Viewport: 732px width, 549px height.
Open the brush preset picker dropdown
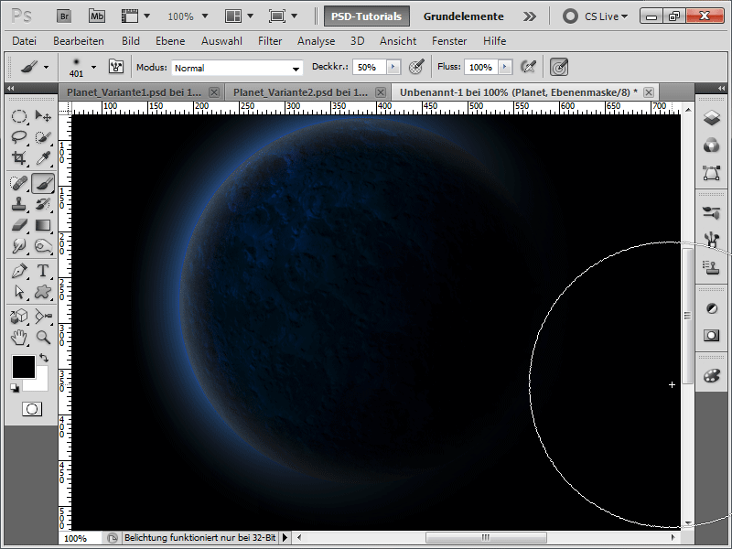94,67
